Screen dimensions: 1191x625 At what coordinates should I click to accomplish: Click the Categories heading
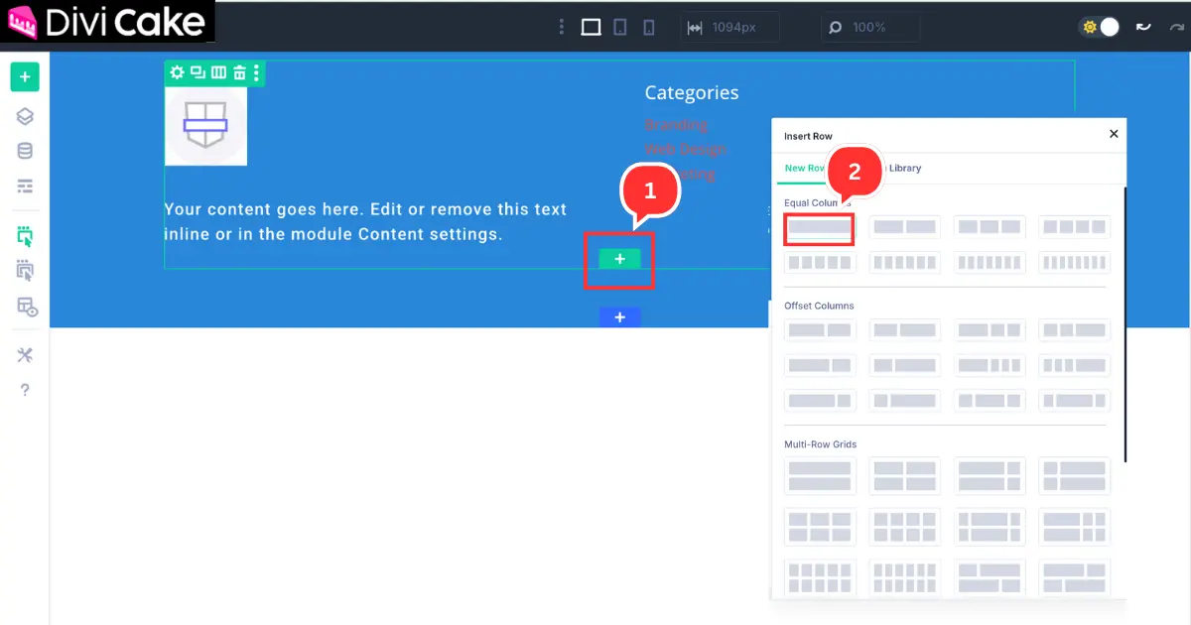[692, 92]
